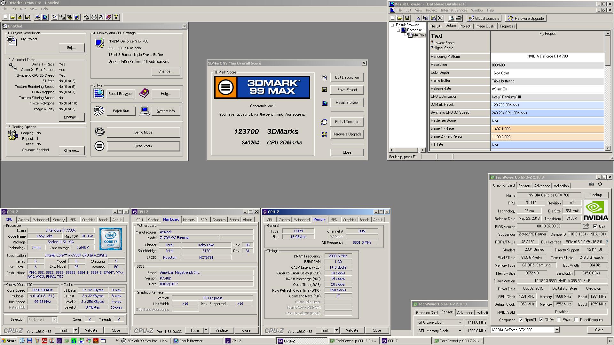Viewport: 614px width, 345px height.
Task: Click the Save floppy icon in 3DMark toolbar
Action: tap(28, 17)
